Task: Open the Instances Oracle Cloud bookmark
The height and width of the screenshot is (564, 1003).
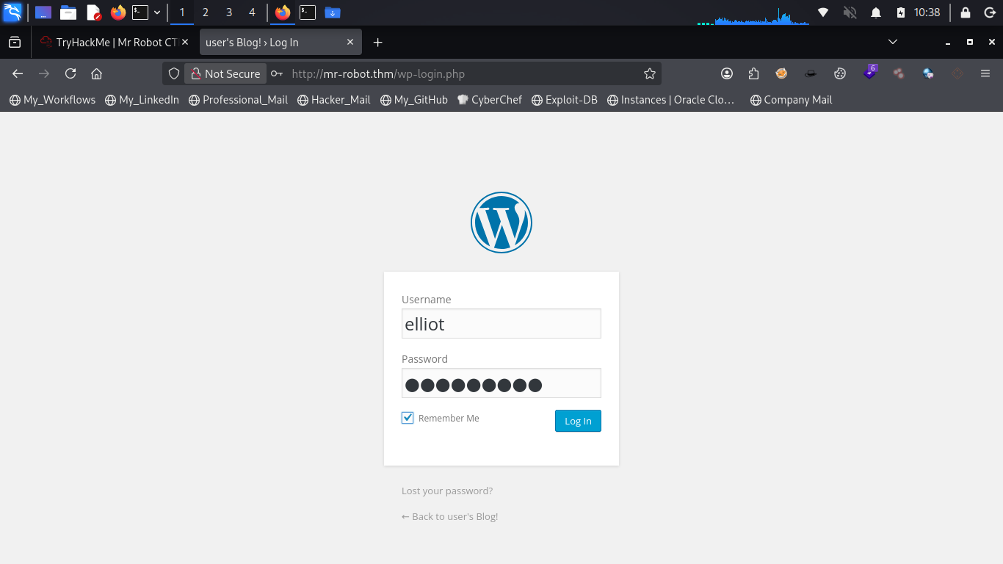Action: pos(671,100)
